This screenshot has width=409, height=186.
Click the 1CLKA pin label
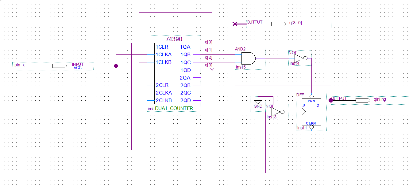pyautogui.click(x=164, y=55)
